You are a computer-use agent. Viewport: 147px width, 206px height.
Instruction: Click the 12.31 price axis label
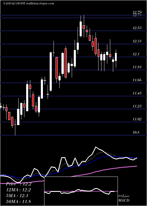click(137, 41)
